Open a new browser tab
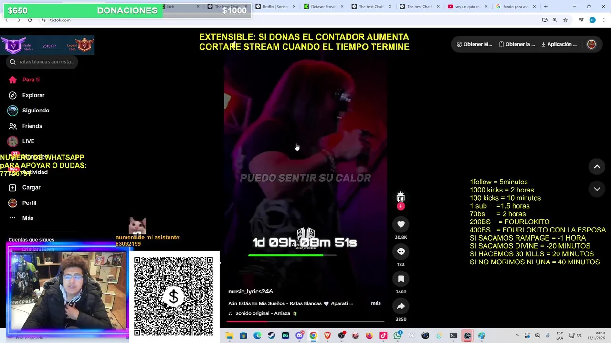Screen dimensions: 611x343 click(546, 7)
